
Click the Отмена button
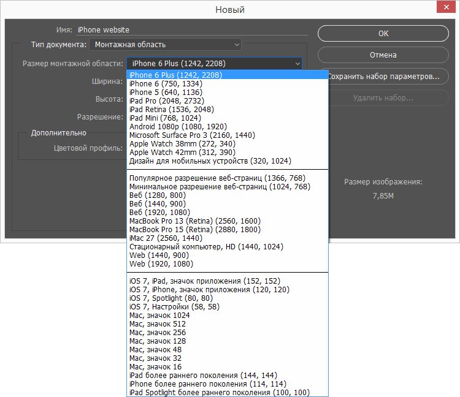tap(383, 55)
